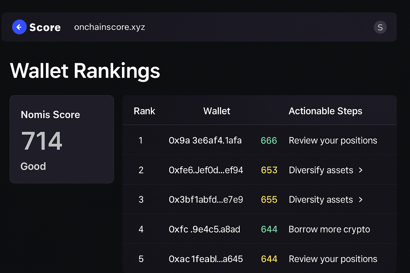Open Review your positions in rank 1 row
Image resolution: width=410 pixels, height=273 pixels.
click(333, 140)
